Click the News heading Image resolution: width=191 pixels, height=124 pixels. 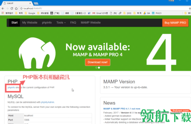click(109, 103)
